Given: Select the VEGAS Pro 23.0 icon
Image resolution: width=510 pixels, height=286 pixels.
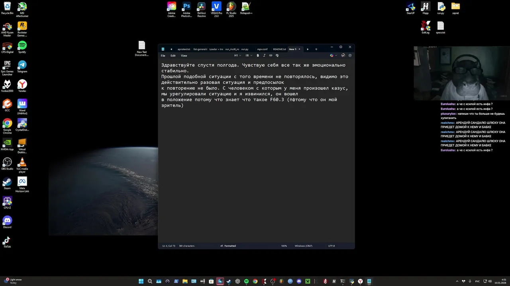Looking at the screenshot, I should (x=216, y=10).
